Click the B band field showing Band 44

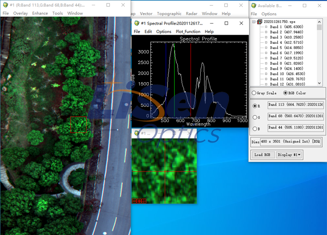coord(295,127)
